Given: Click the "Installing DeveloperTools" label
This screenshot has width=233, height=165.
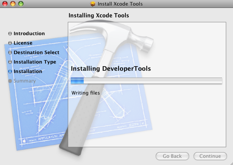Looking at the screenshot, I should (111, 69).
